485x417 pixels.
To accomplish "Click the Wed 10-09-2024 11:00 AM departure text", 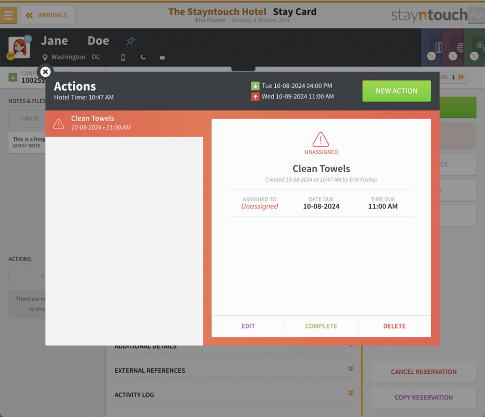I will (297, 97).
